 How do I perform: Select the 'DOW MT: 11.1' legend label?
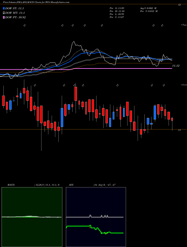click(x=15, y=13)
